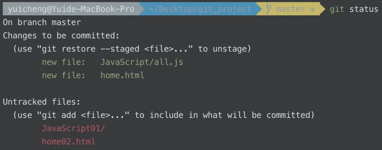Click the first new file: label
Viewport: 382px width, 150px height.
click(x=64, y=62)
